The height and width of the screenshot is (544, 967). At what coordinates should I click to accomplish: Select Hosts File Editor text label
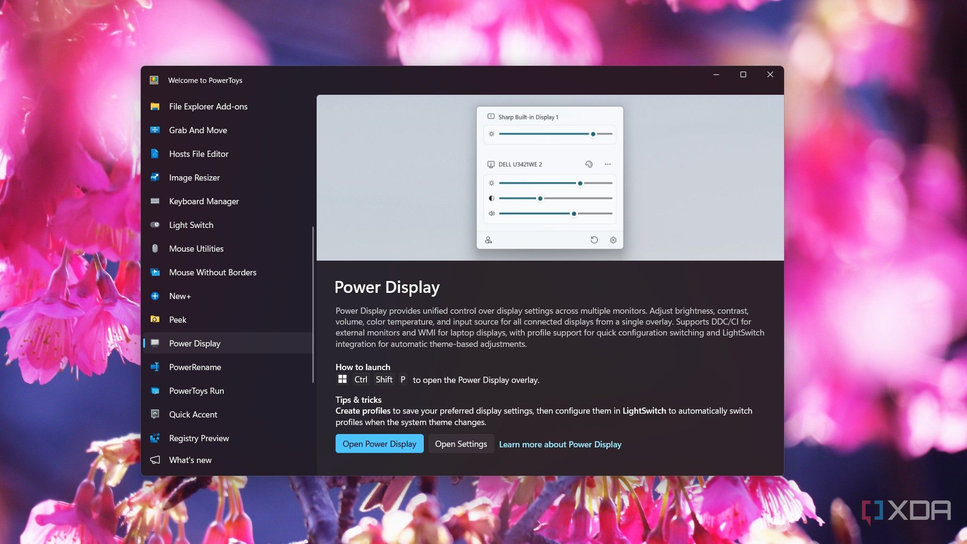tap(199, 154)
